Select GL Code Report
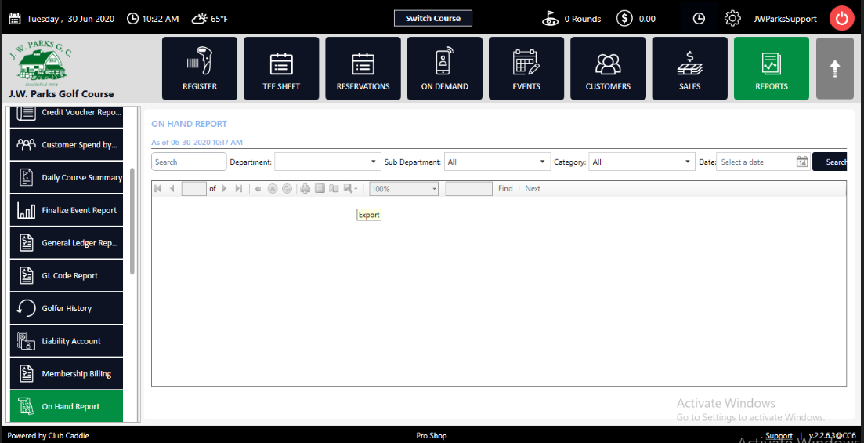The width and height of the screenshot is (864, 443). (x=67, y=275)
